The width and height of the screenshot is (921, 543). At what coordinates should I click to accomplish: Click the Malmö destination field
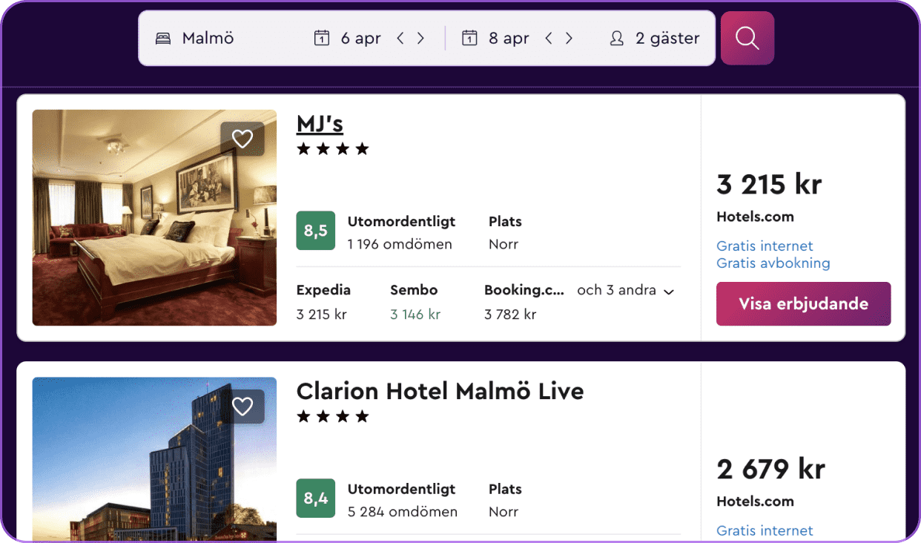click(x=208, y=39)
